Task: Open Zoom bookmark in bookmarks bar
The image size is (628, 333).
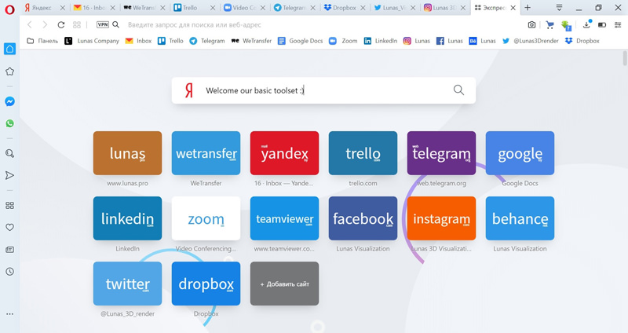Action: 343,41
